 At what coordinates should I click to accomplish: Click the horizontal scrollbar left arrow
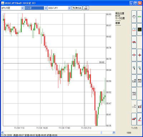click(2, 132)
